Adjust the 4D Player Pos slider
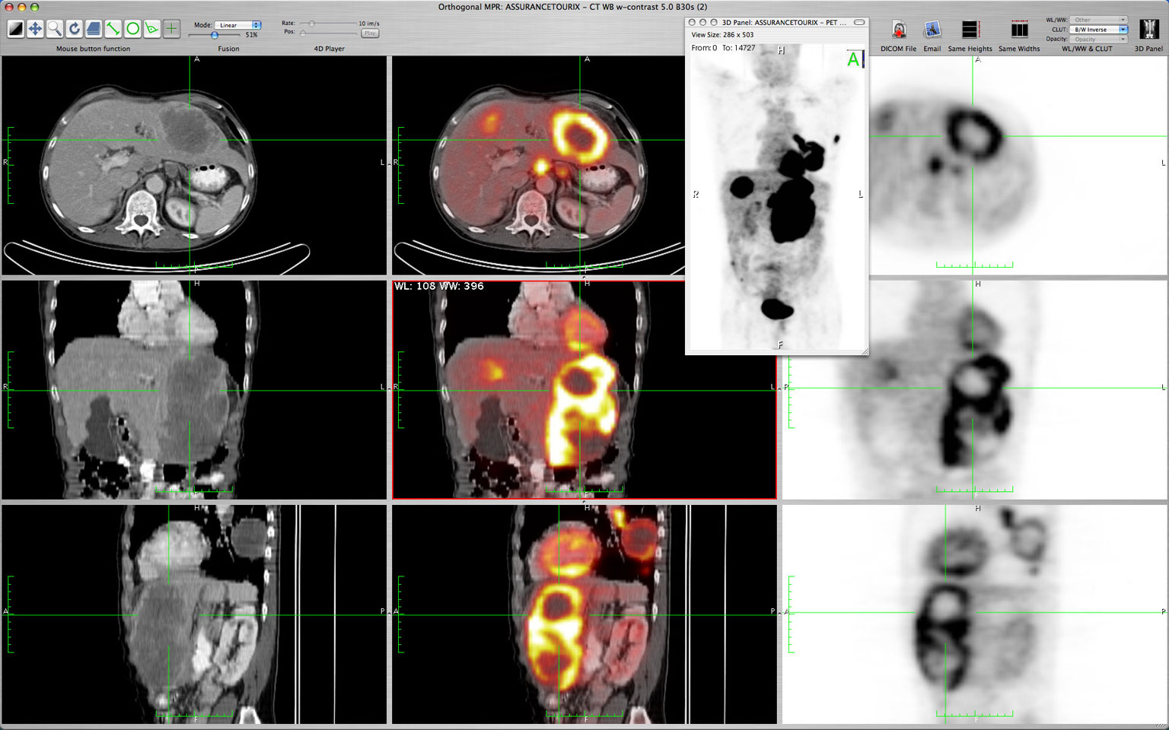 click(327, 33)
